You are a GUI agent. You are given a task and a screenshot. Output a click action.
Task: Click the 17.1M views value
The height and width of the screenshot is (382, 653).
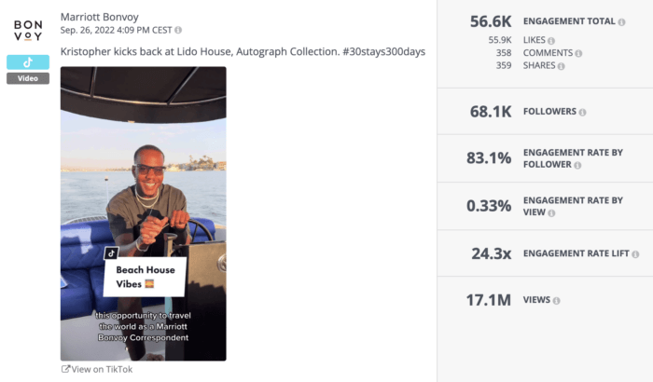489,300
